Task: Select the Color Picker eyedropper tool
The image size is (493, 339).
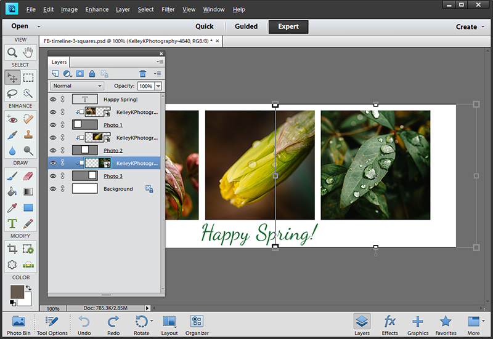Action: (x=12, y=208)
